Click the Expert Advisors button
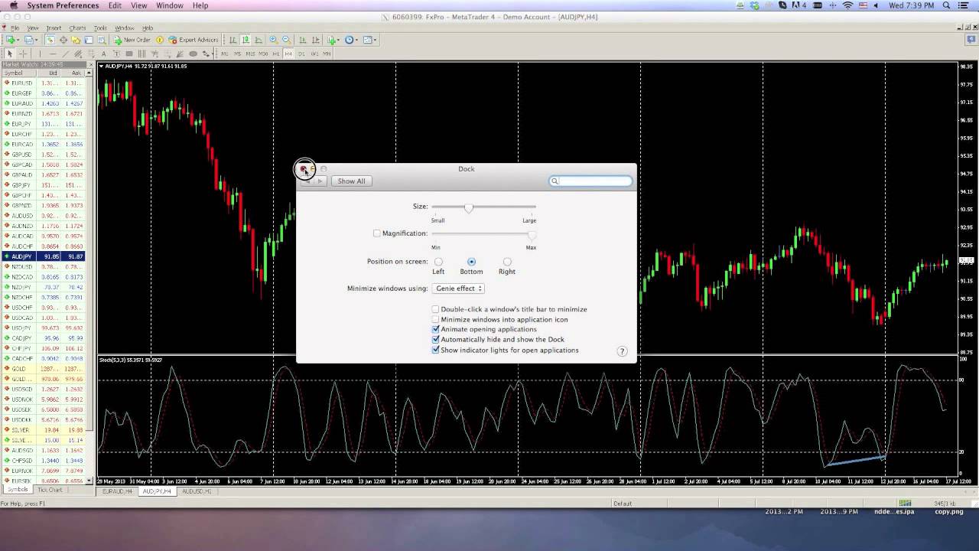The width and height of the screenshot is (979, 551). (194, 40)
